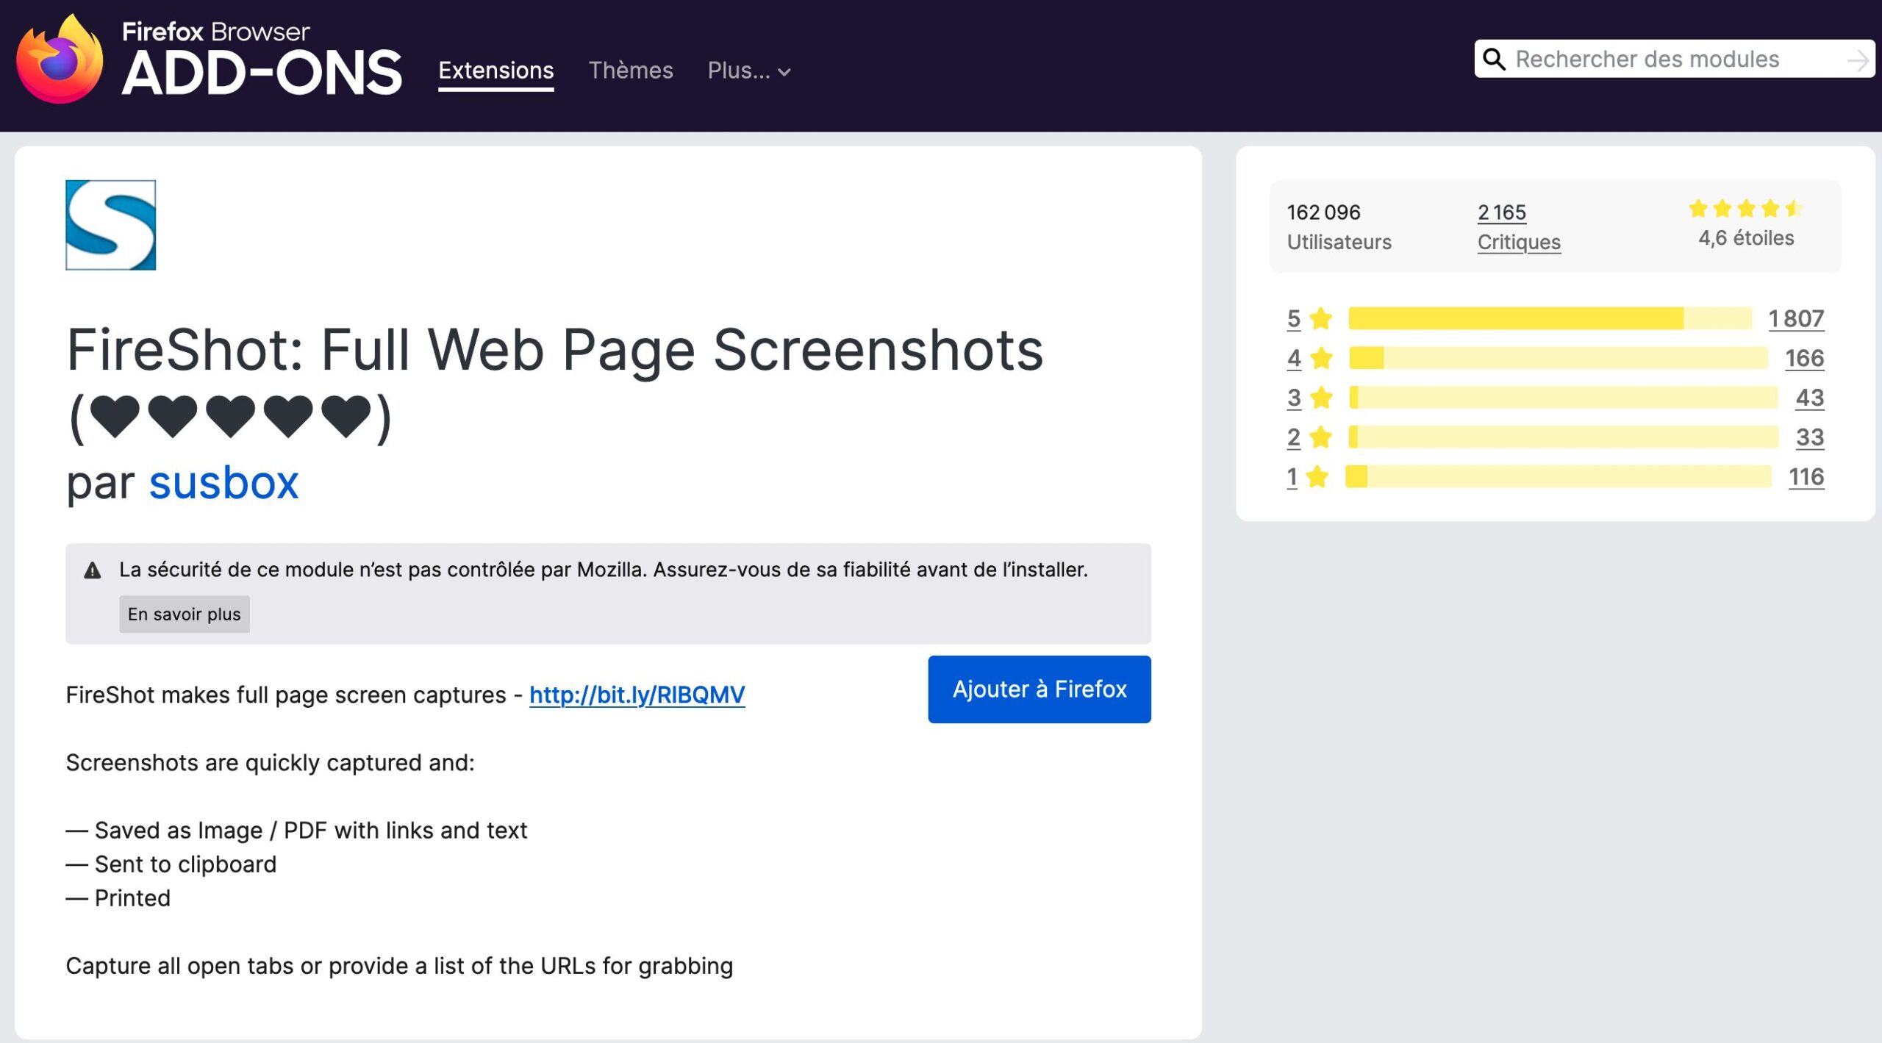Open author susbox's profile link

(x=224, y=483)
